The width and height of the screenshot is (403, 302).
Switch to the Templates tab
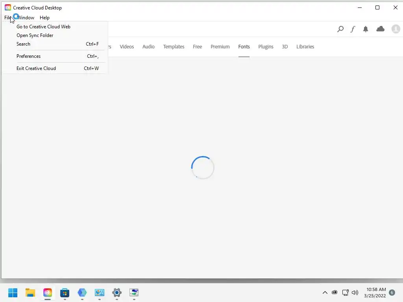[x=174, y=47]
